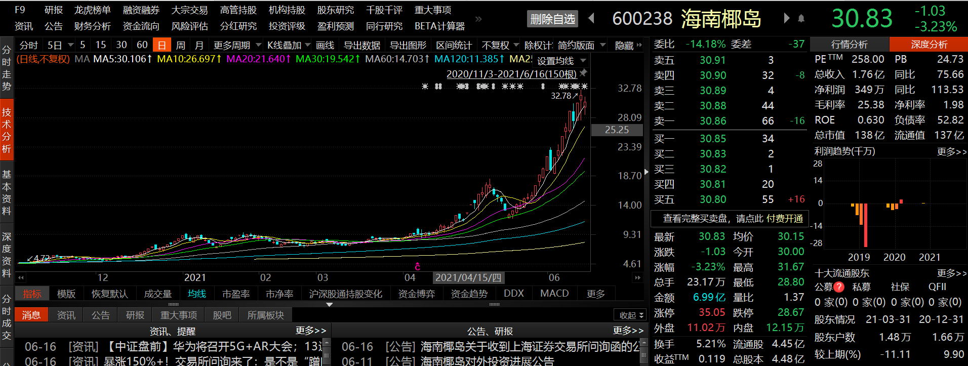Open the 不复权 dropdown
The image size is (968, 366).
(x=500, y=46)
